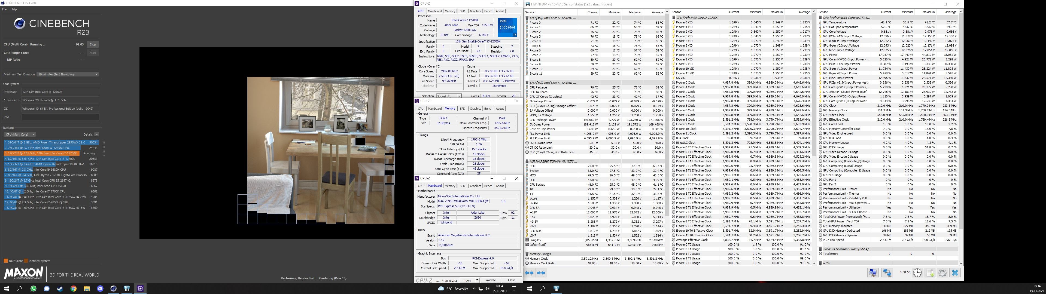The width and height of the screenshot is (1046, 294).
Task: Stop the running multi core test
Action: pos(93,44)
